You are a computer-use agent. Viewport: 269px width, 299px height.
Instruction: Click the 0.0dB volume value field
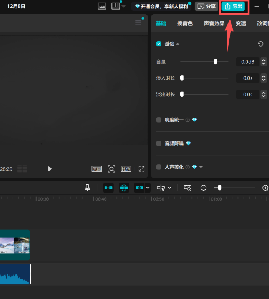(x=247, y=62)
